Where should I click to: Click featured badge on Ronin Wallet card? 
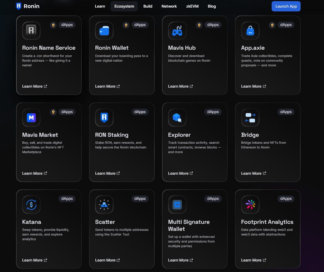coord(126,25)
